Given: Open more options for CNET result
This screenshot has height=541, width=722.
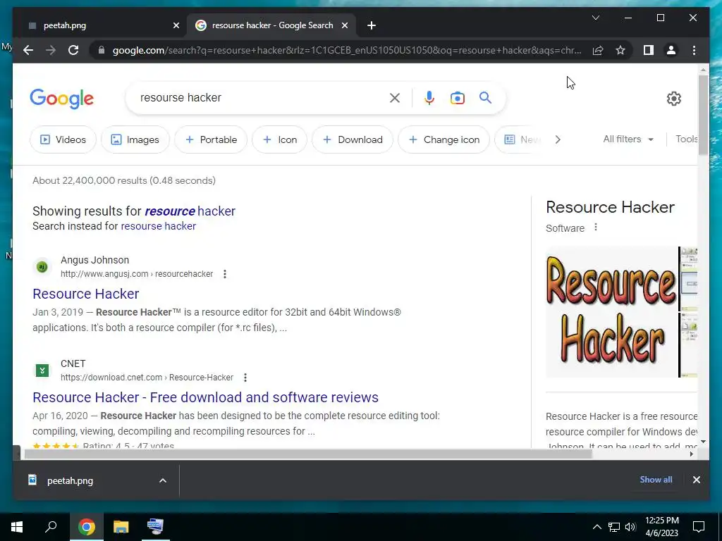Looking at the screenshot, I should (245, 378).
